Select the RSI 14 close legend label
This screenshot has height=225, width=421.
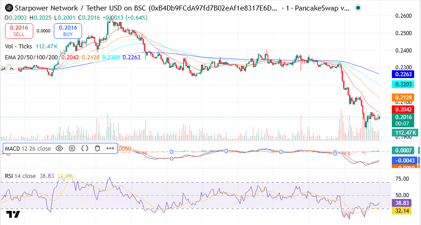21,176
